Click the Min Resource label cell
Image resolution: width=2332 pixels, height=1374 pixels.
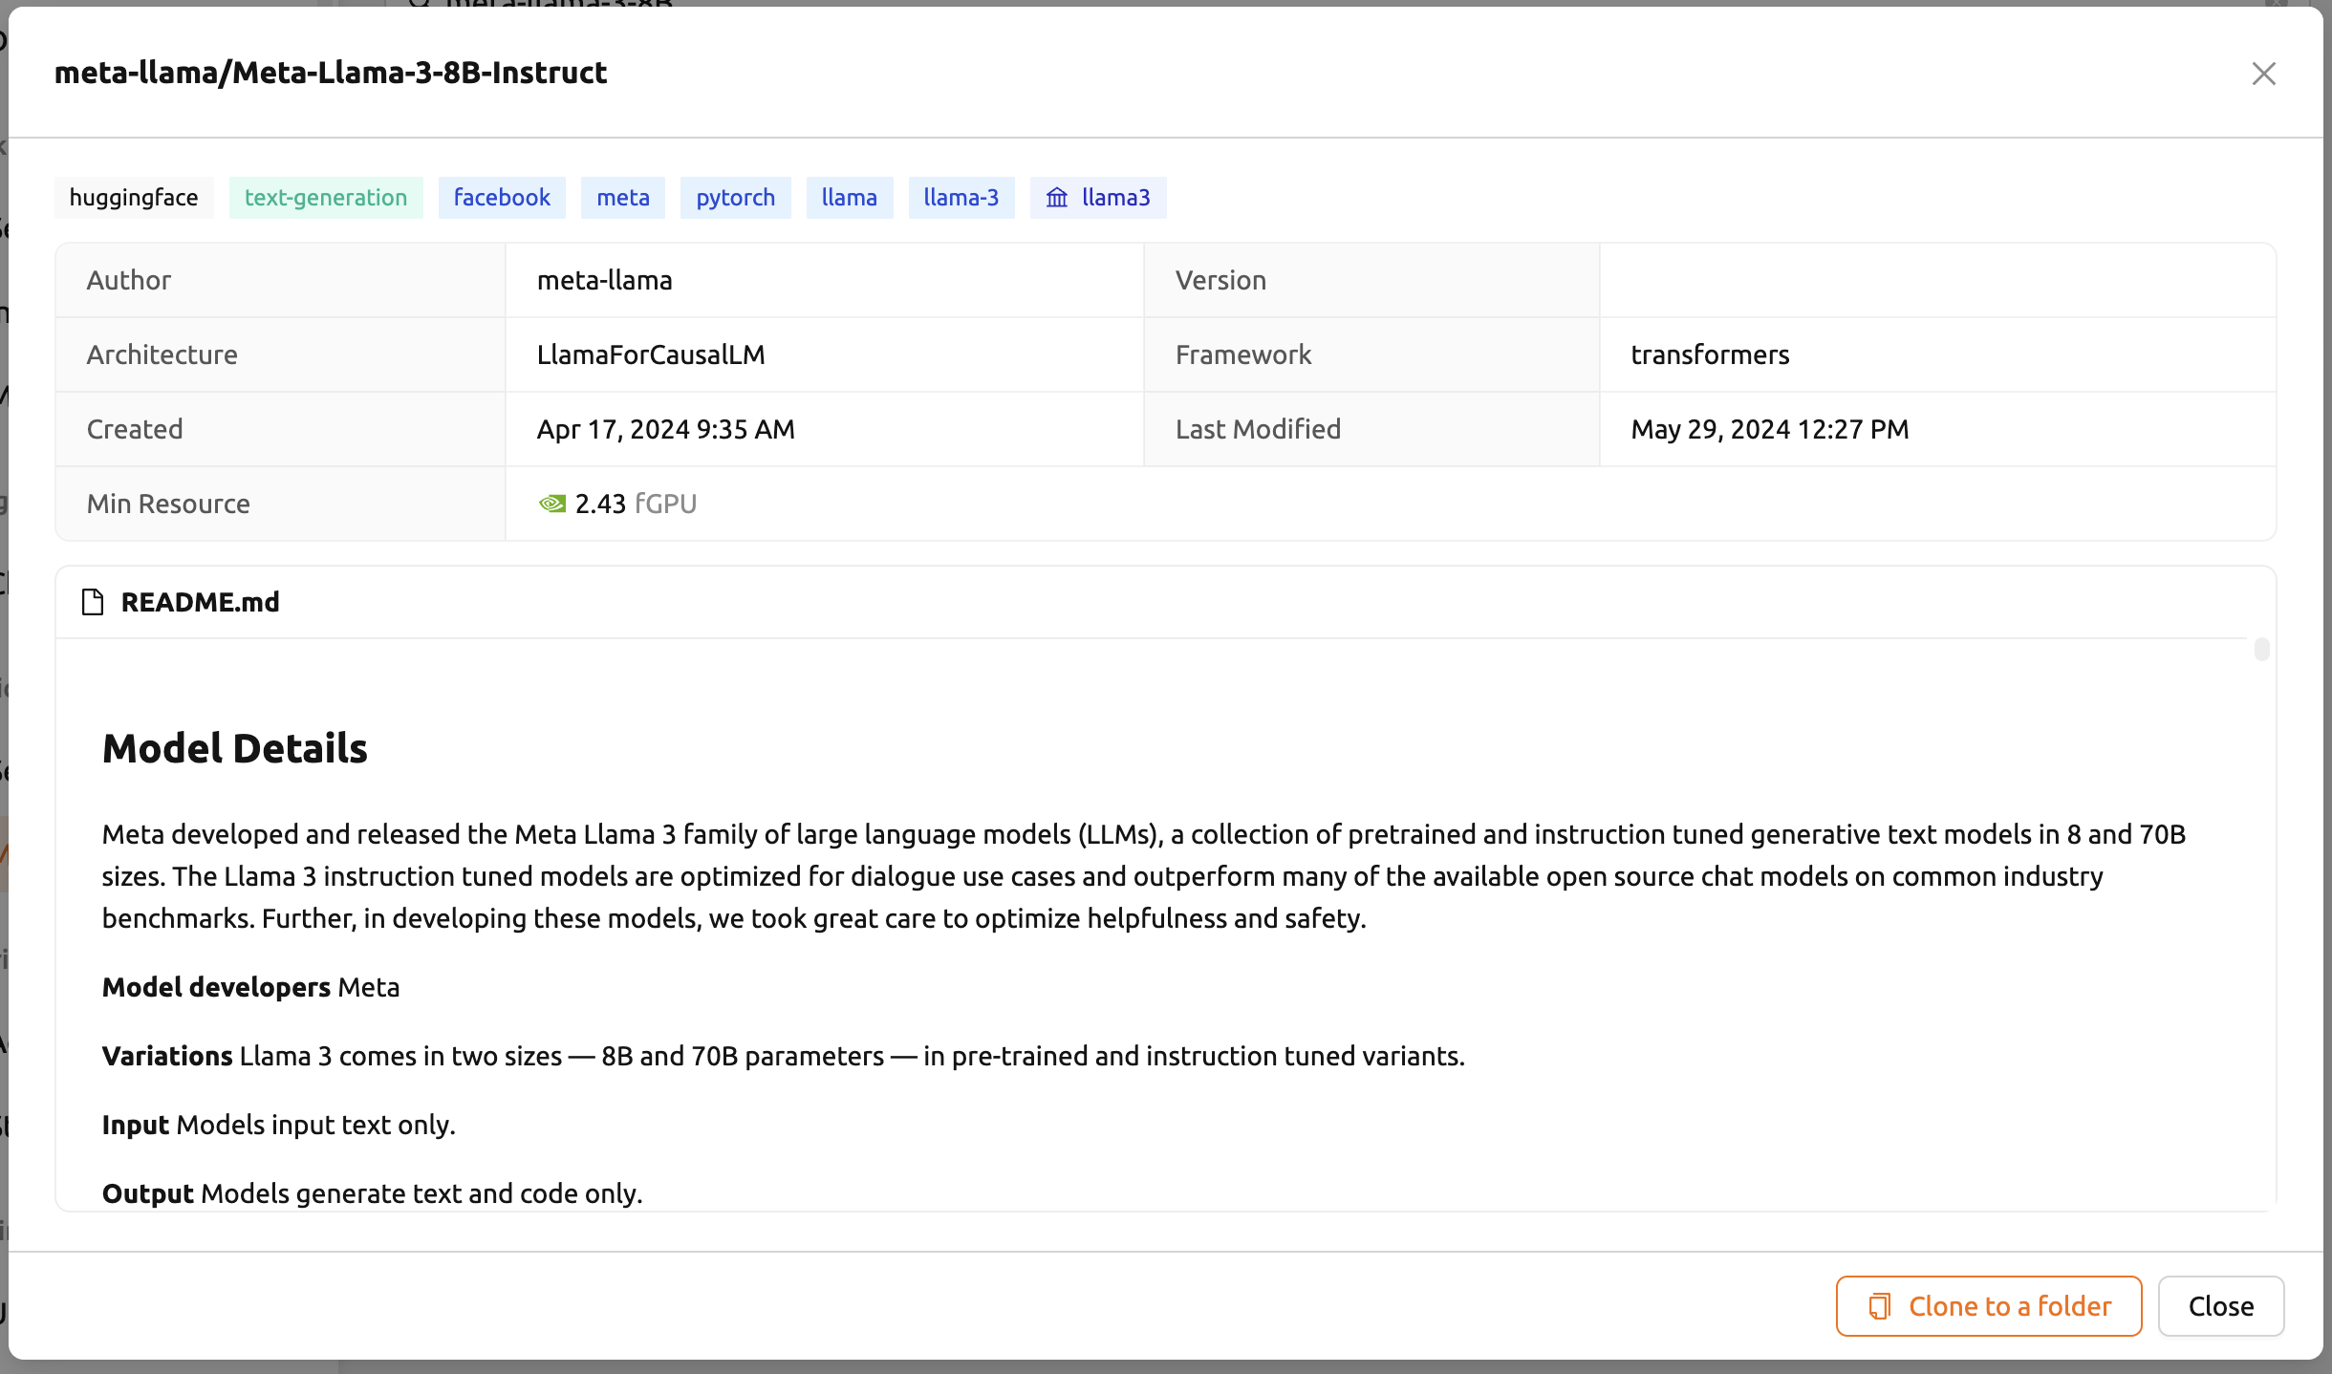(281, 504)
